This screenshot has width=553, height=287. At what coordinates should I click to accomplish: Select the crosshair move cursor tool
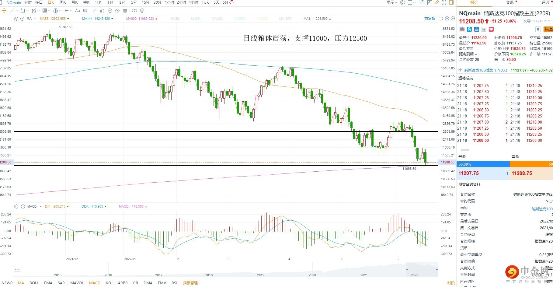point(4,11)
